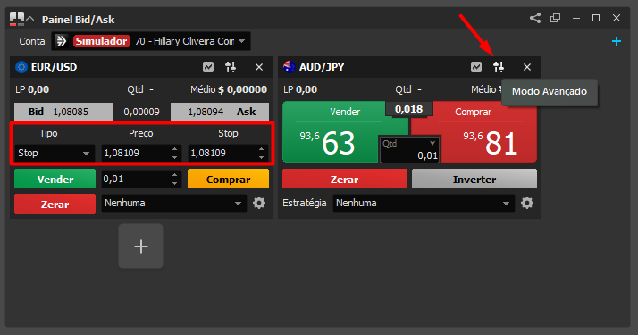Open AUD/JPY strategy settings gear

tap(527, 203)
